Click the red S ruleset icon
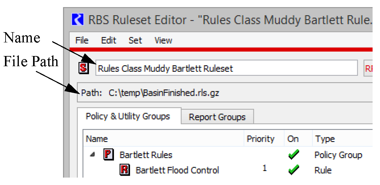Screen dimensions: 380x185 coord(83,68)
